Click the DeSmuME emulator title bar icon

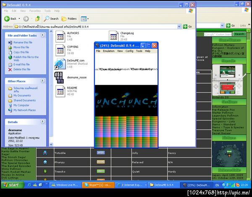tap(97, 46)
